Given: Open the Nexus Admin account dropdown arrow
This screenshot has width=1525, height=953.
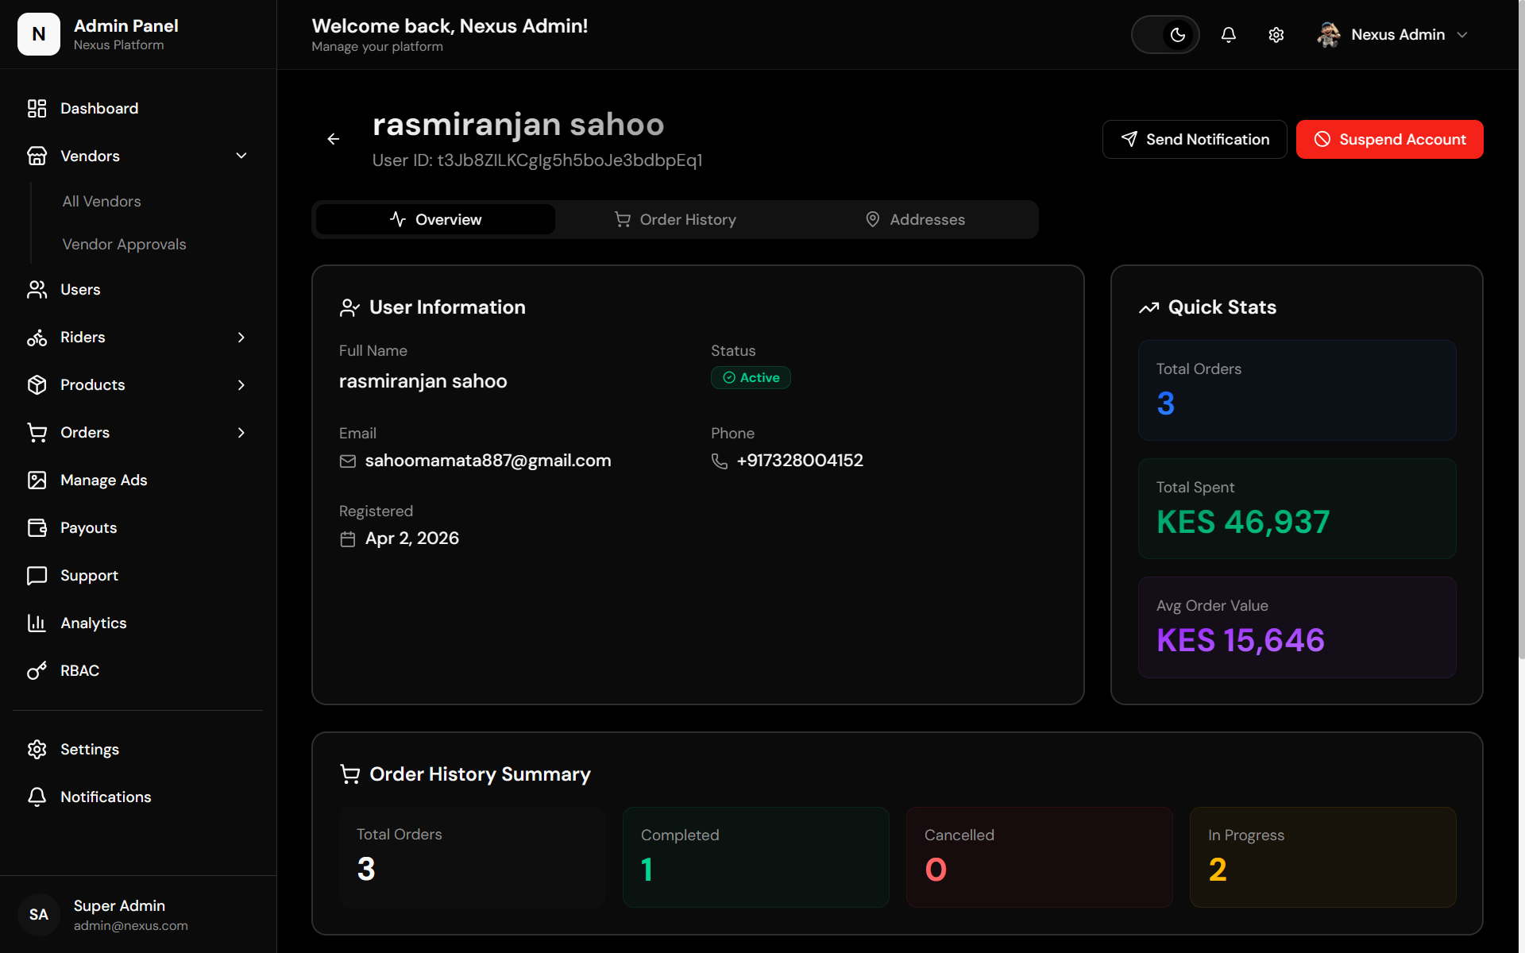Looking at the screenshot, I should pyautogui.click(x=1462, y=35).
